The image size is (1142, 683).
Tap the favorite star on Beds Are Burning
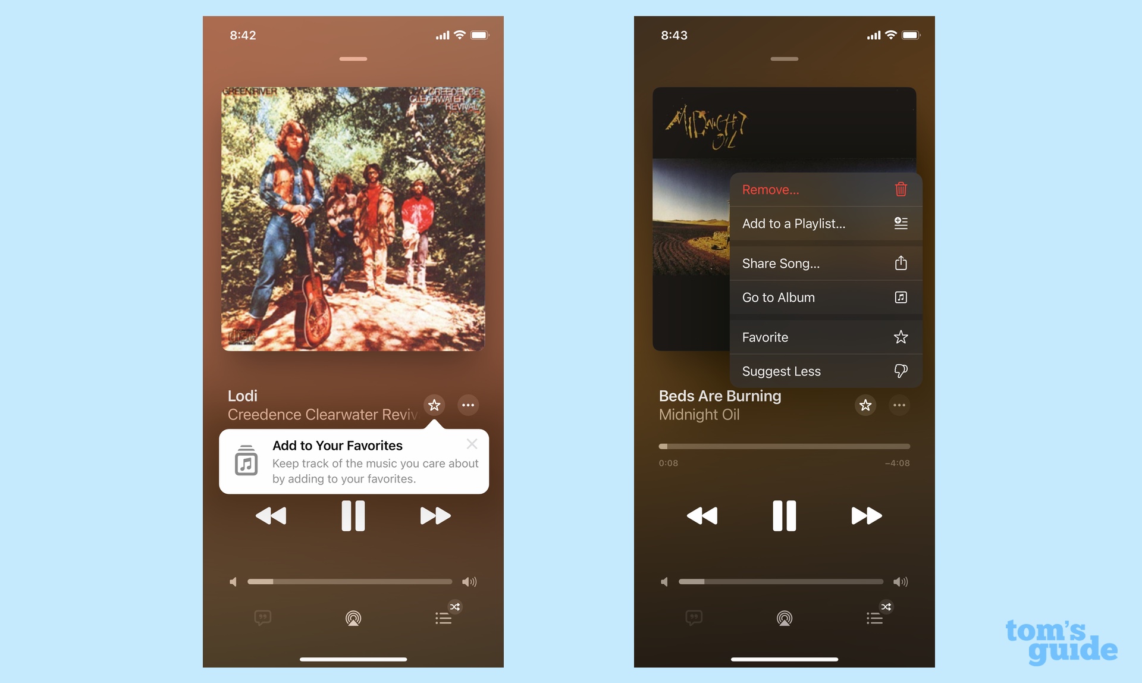point(865,405)
